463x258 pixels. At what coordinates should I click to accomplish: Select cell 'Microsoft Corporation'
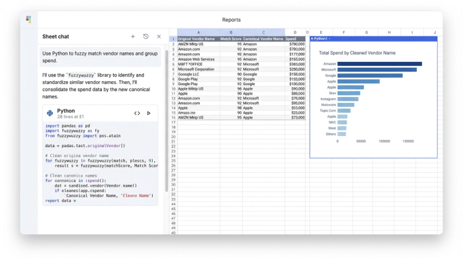(x=198, y=69)
